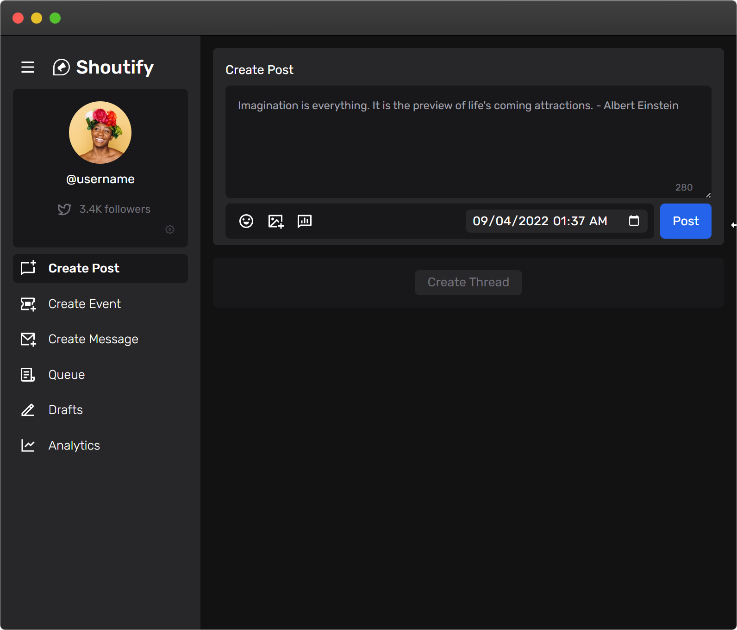Image resolution: width=737 pixels, height=630 pixels.
Task: Click the profile avatar picture
Action: coord(100,132)
